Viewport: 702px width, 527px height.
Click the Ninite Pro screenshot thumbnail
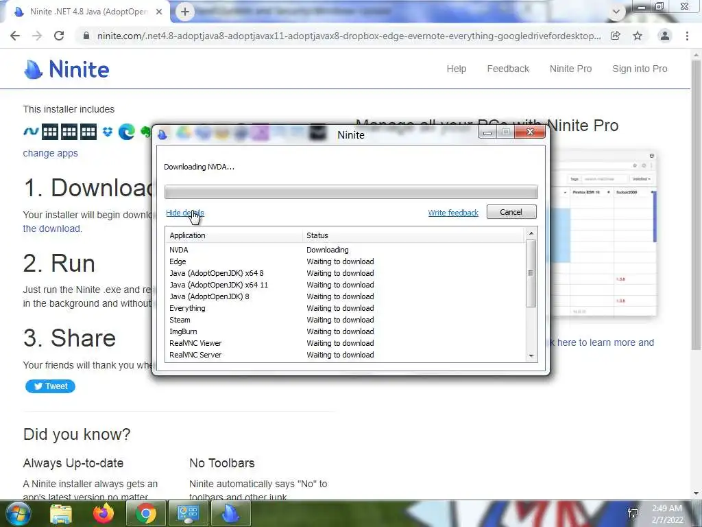[605, 234]
